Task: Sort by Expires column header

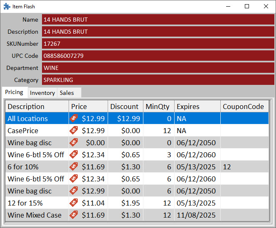Action: (x=197, y=107)
